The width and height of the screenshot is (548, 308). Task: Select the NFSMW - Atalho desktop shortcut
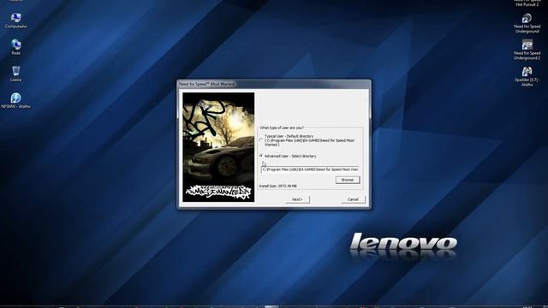coord(15,100)
